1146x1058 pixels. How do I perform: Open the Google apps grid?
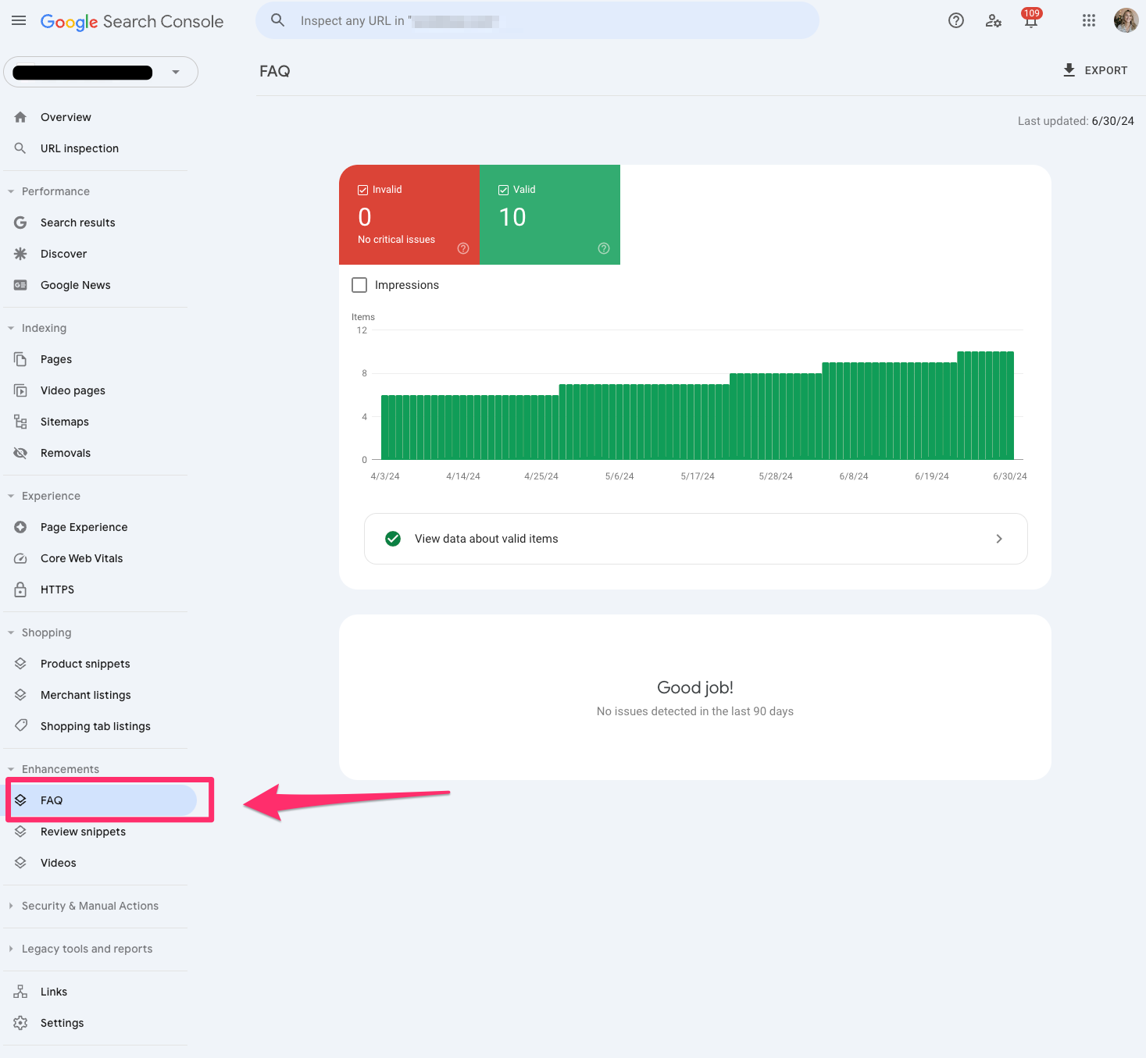[1089, 21]
